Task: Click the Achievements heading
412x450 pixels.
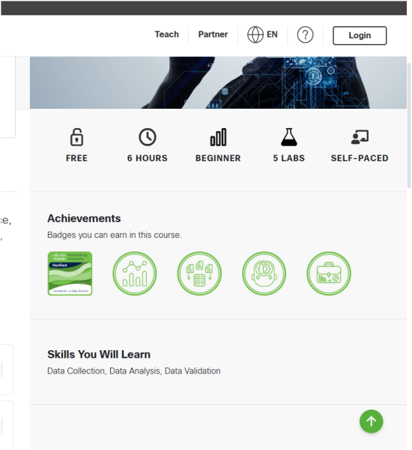Action: [84, 218]
